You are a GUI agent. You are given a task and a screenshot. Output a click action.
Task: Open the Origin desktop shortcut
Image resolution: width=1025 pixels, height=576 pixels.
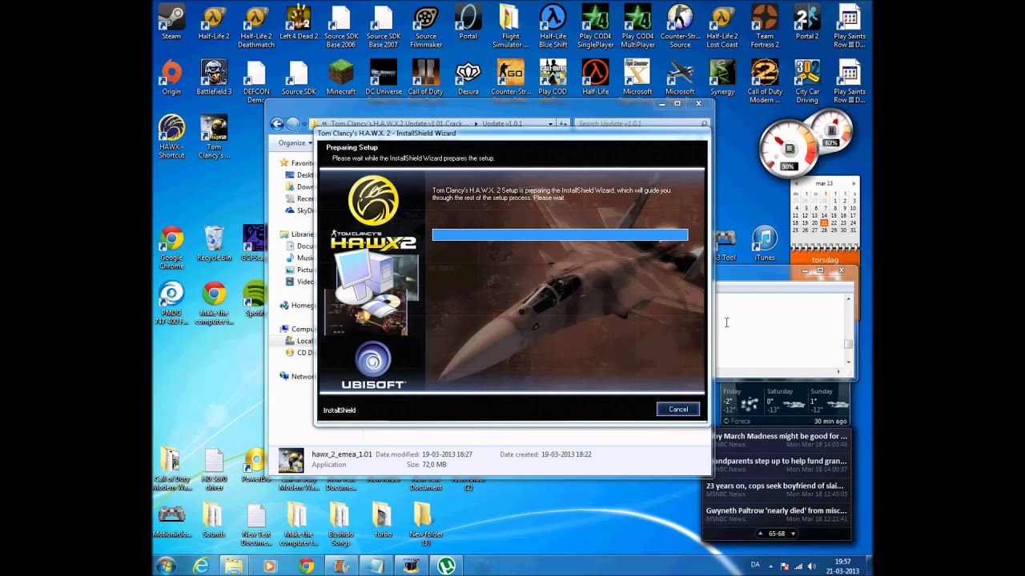(171, 78)
